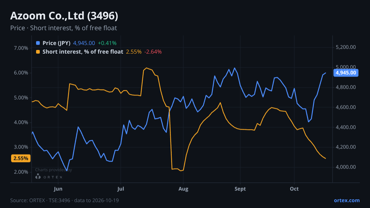Image resolution: width=370 pixels, height=208 pixels.
Task: Click the Sept label on the time axis
Action: pos(240,189)
